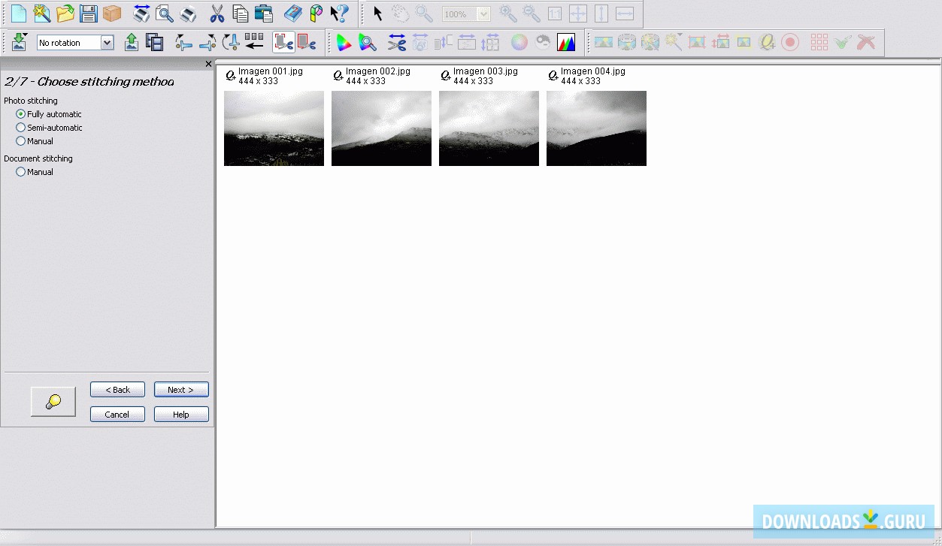Open Help for the stitching wizard
The image size is (942, 546).
(x=180, y=414)
